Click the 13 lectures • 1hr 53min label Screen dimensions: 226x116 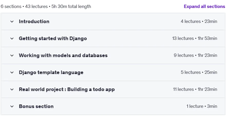tap(195, 38)
